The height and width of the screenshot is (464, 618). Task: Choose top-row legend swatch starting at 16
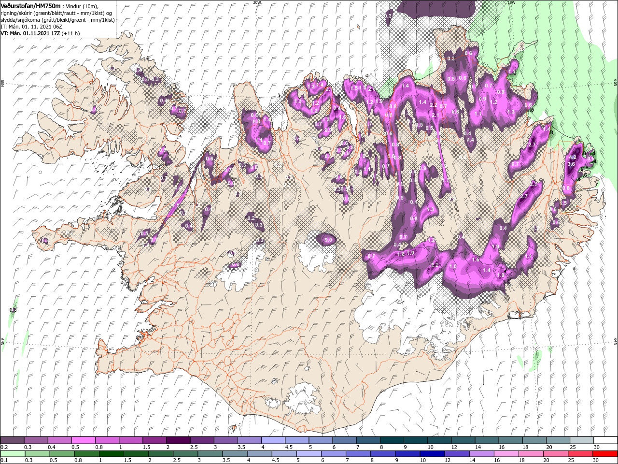click(x=510, y=440)
